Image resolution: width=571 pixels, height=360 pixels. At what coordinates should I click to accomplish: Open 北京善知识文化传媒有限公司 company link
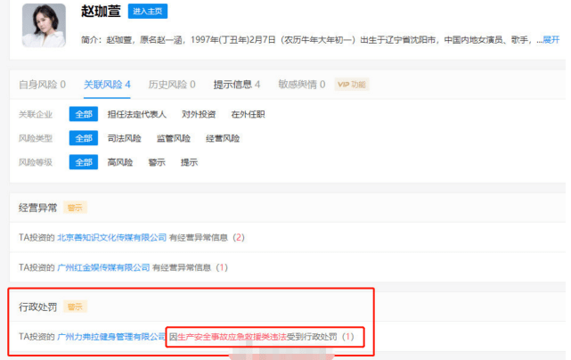point(112,238)
